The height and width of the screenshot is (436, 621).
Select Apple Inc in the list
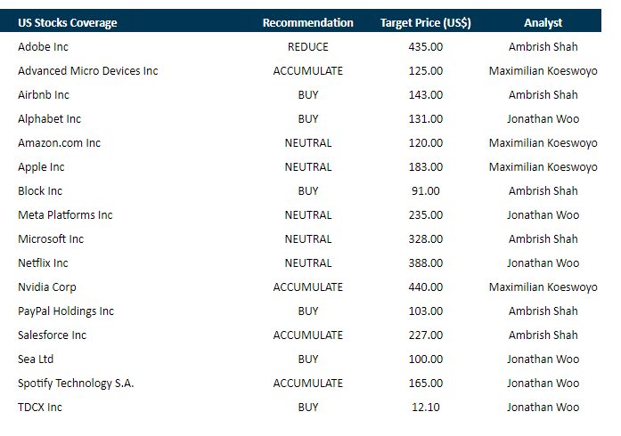click(41, 166)
